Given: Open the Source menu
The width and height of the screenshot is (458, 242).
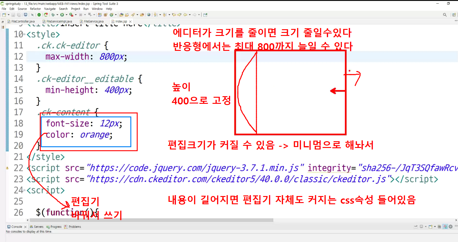Looking at the screenshot, I should 22,9.
